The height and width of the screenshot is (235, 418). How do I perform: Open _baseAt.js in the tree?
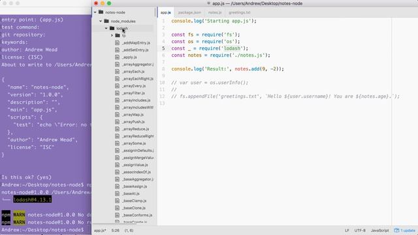coord(131,194)
